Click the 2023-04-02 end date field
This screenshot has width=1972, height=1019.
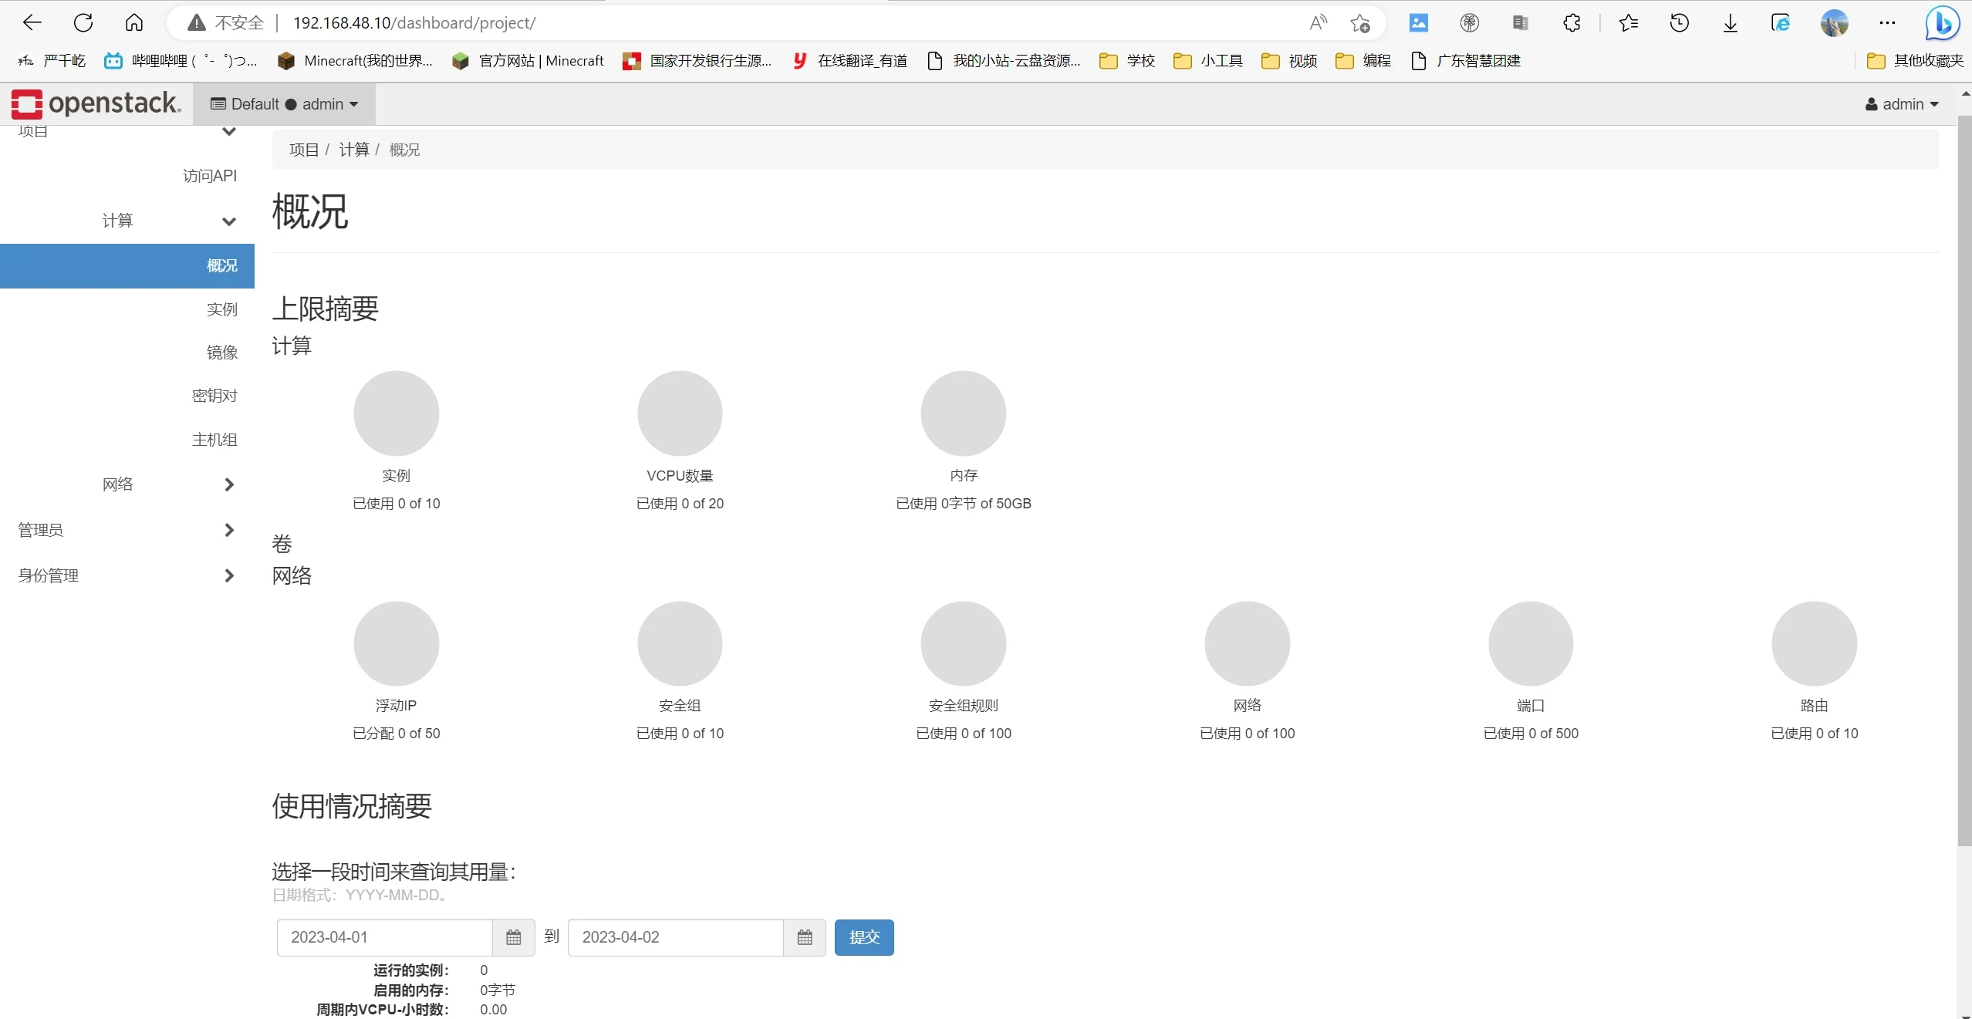click(675, 937)
